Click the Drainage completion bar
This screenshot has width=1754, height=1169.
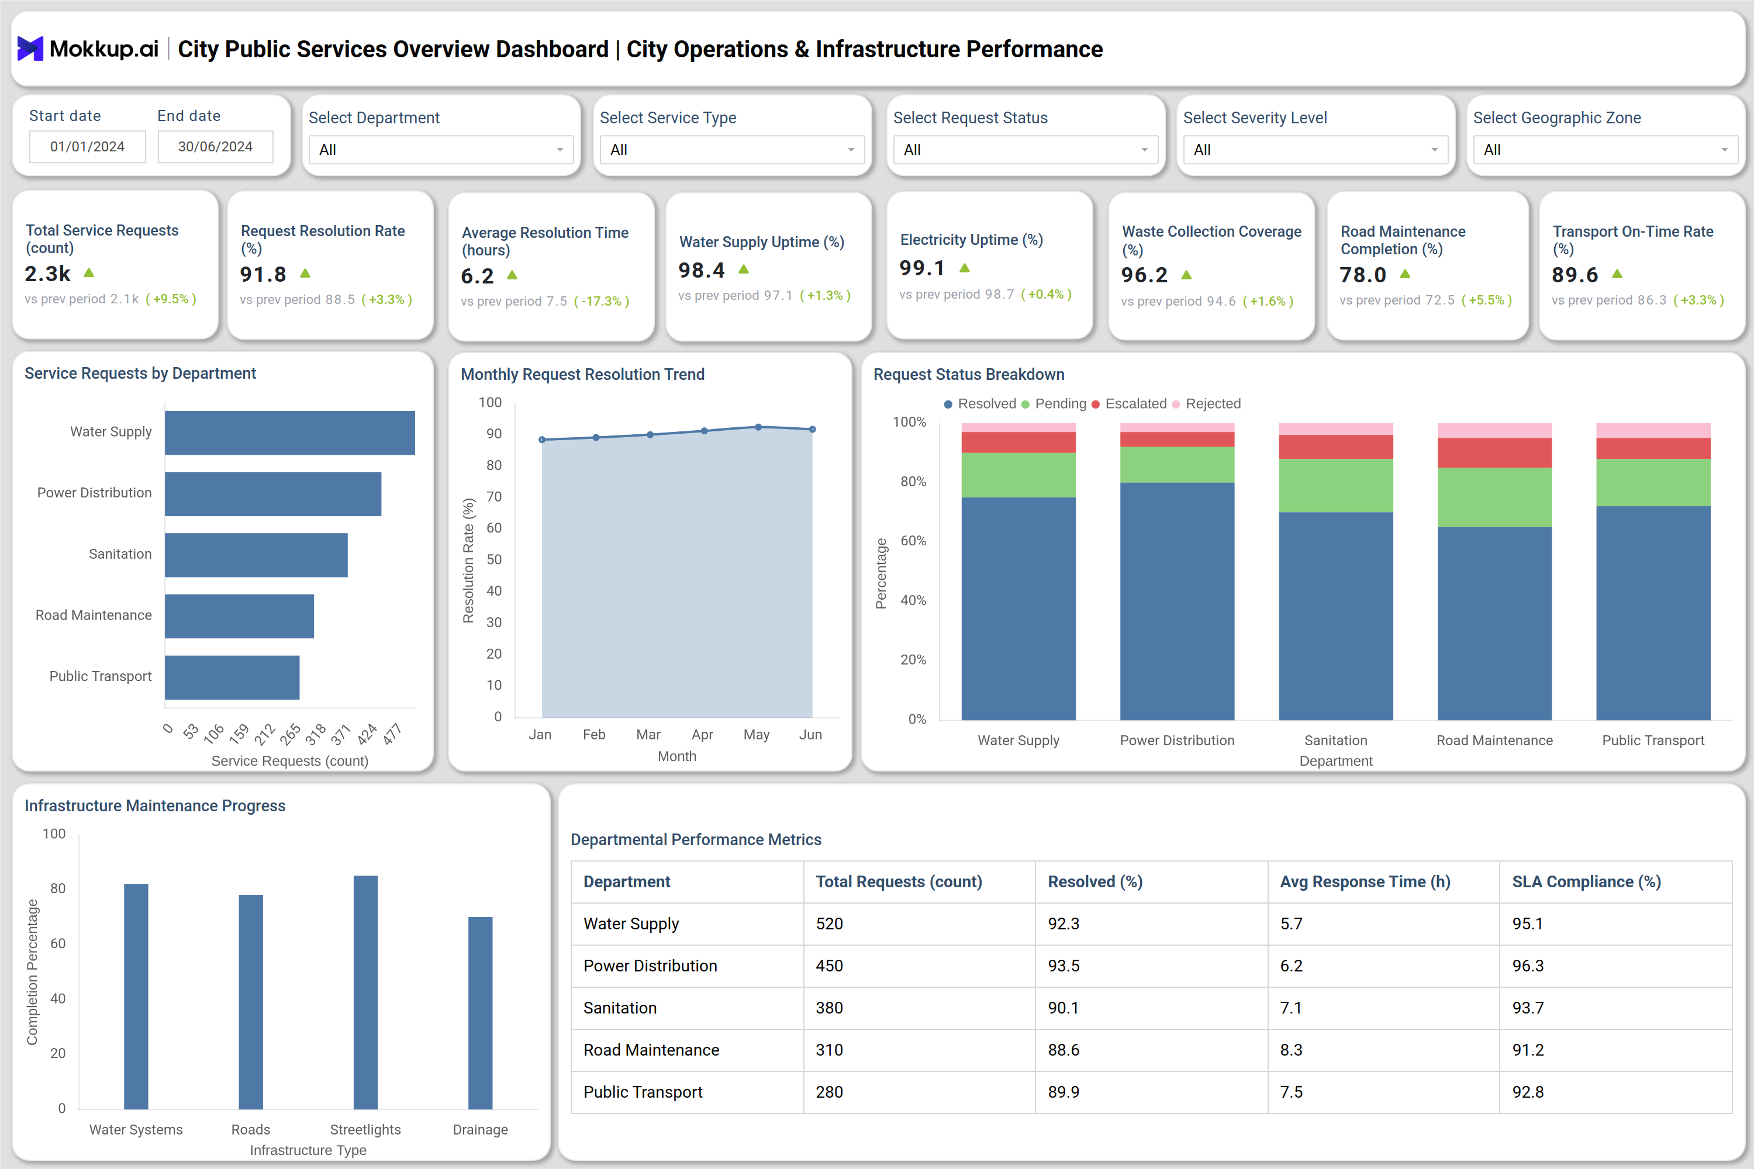(x=480, y=1013)
